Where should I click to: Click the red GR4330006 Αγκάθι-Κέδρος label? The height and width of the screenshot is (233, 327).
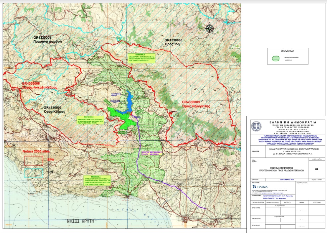[x=40, y=86]
